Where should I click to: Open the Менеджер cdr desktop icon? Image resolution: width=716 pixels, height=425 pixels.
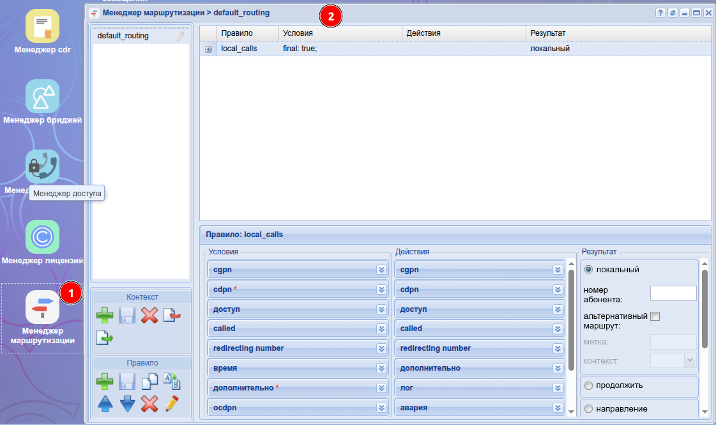click(42, 26)
